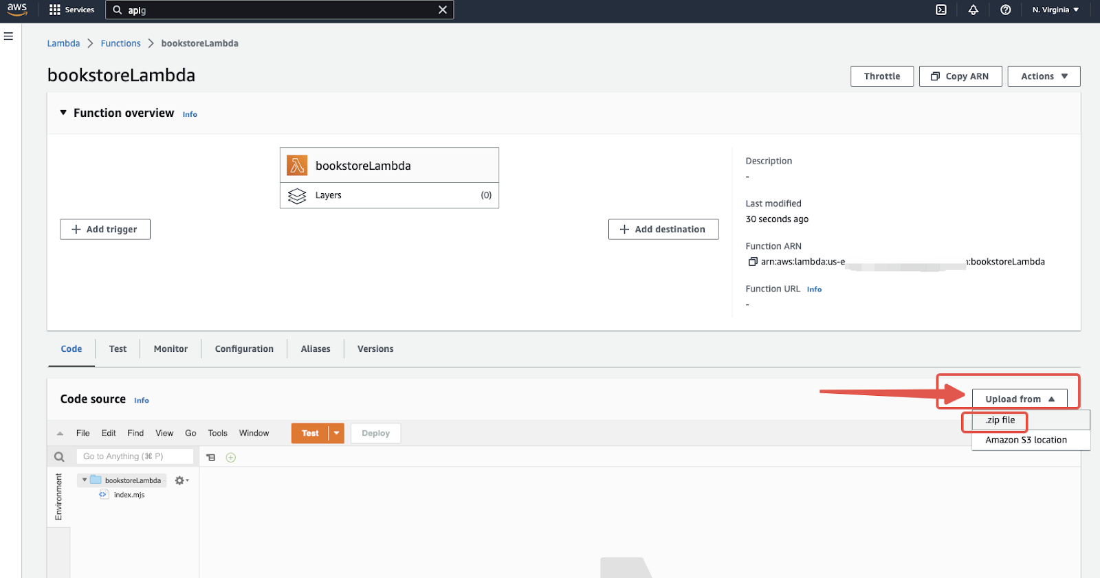1100x578 pixels.
Task: Switch to the Test tab
Action: pos(118,349)
